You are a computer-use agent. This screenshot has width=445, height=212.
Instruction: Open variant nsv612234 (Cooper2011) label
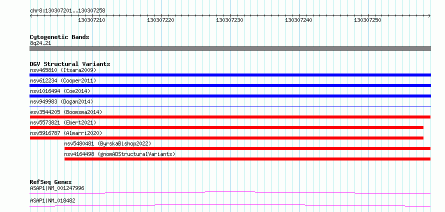[63, 80]
